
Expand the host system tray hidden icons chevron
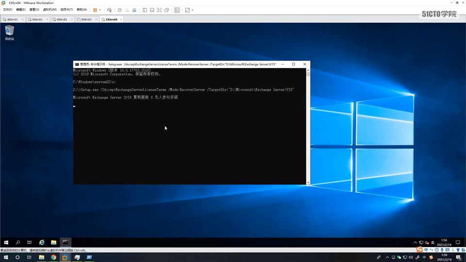coord(387,257)
